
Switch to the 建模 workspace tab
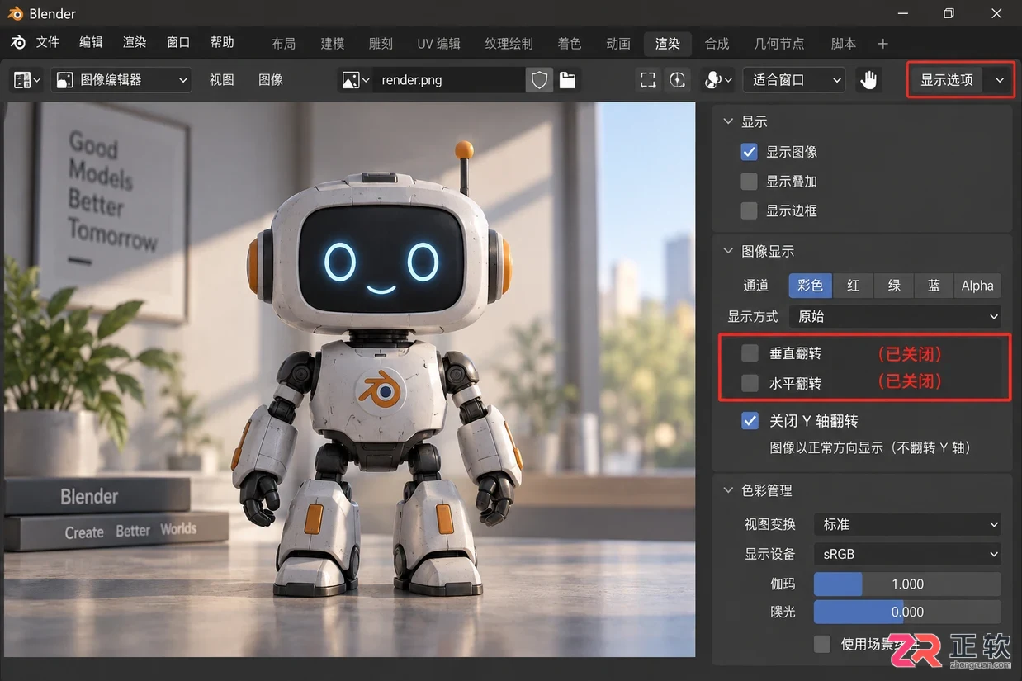(333, 44)
